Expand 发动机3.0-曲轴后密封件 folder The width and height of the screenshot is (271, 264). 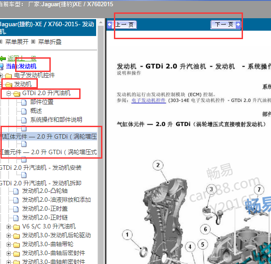[8, 253]
